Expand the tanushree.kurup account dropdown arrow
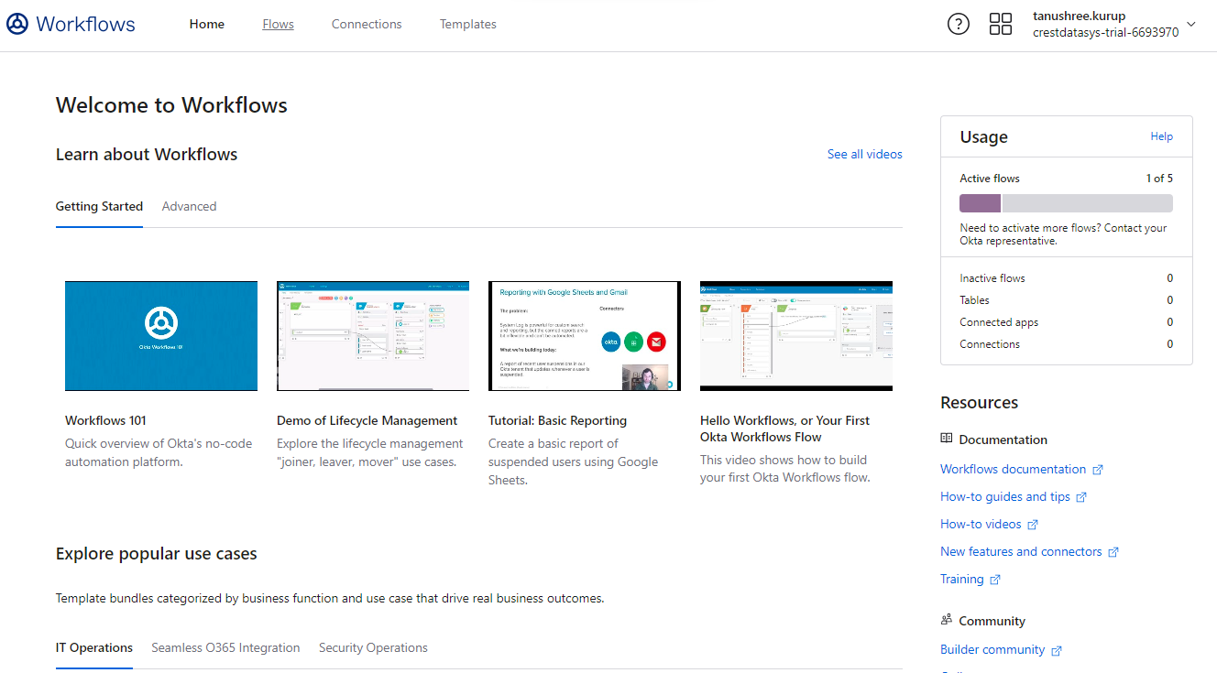Image resolution: width=1217 pixels, height=673 pixels. [1191, 25]
